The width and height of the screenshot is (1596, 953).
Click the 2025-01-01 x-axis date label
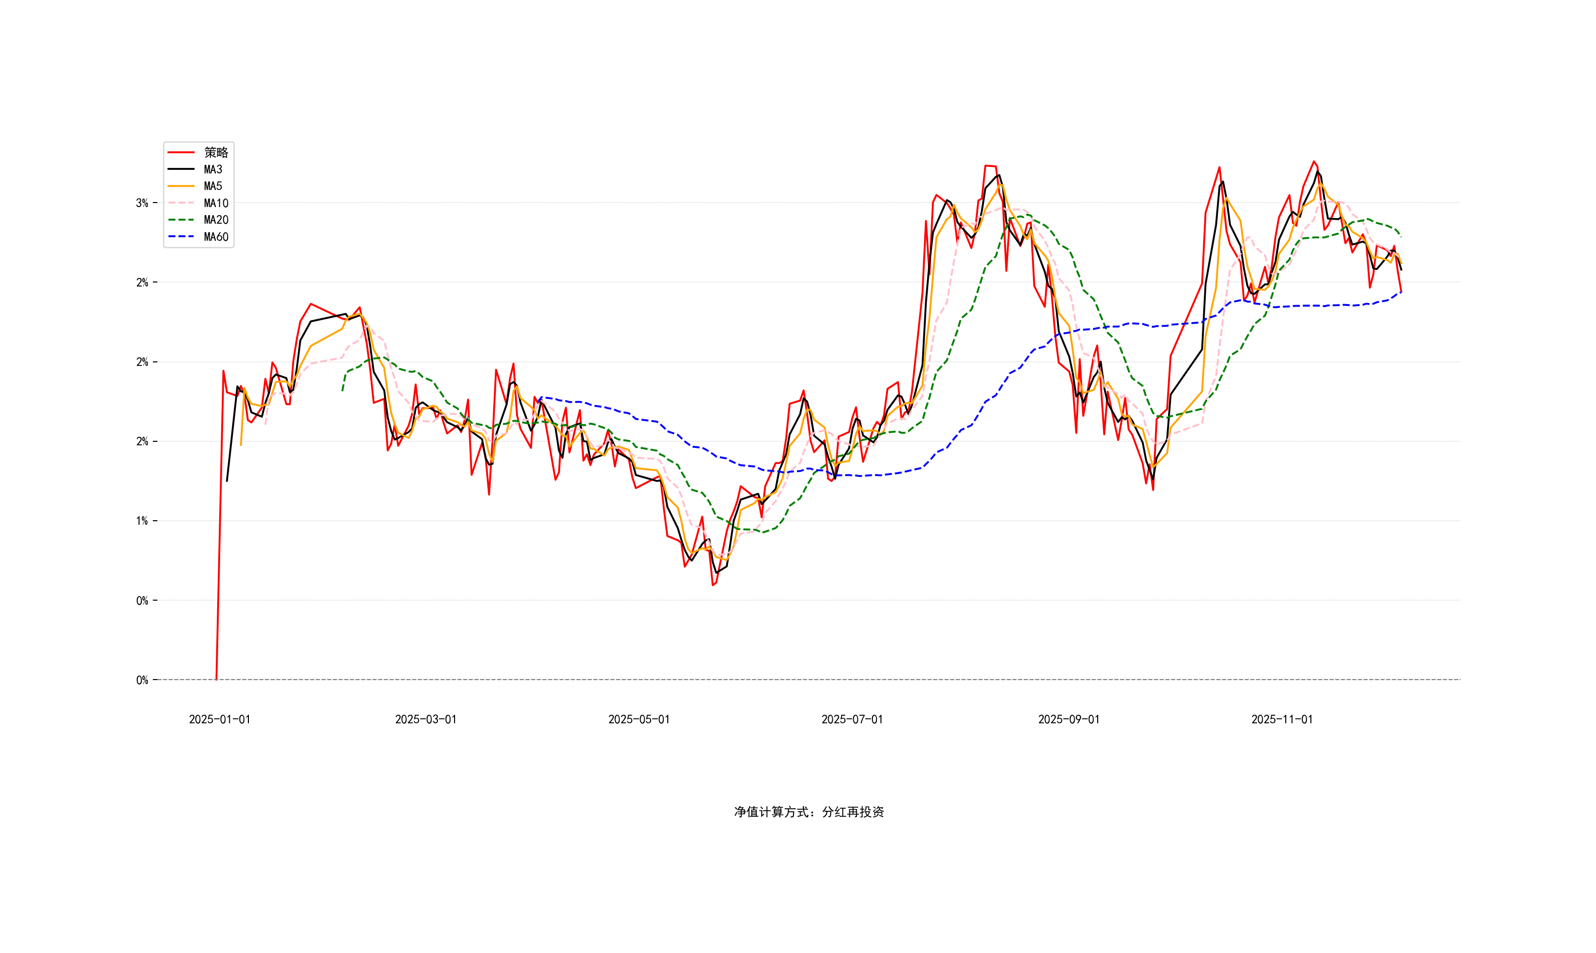(220, 719)
